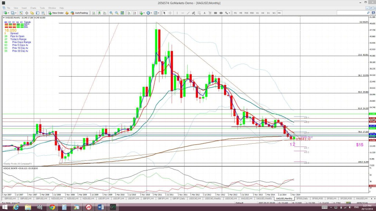The image size is (376, 211).
Task: Open the View menu
Action: [16, 8]
